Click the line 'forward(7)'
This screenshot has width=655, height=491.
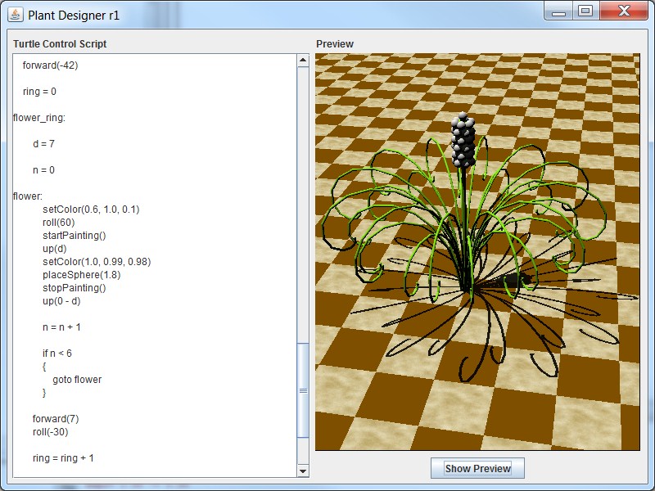pos(56,419)
